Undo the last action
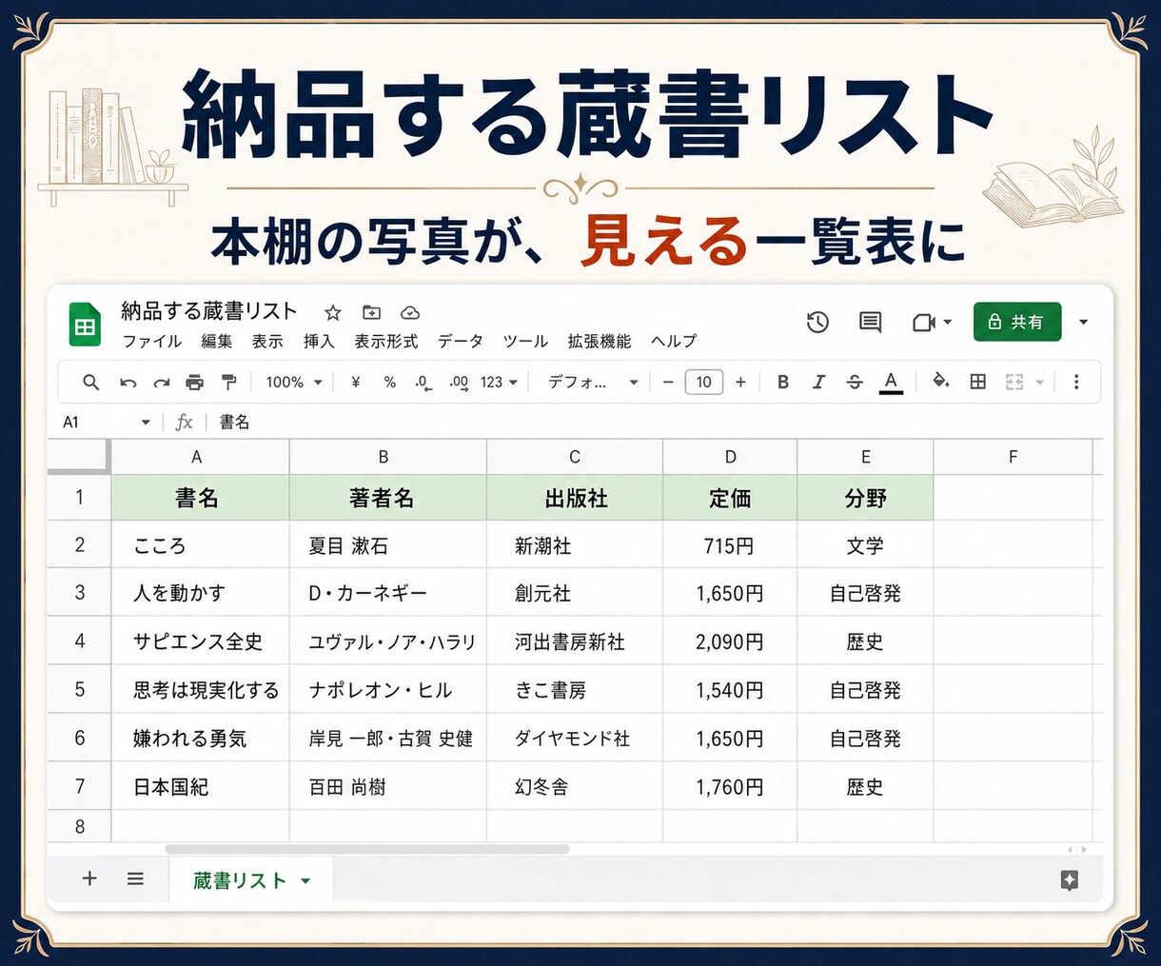 (x=128, y=383)
